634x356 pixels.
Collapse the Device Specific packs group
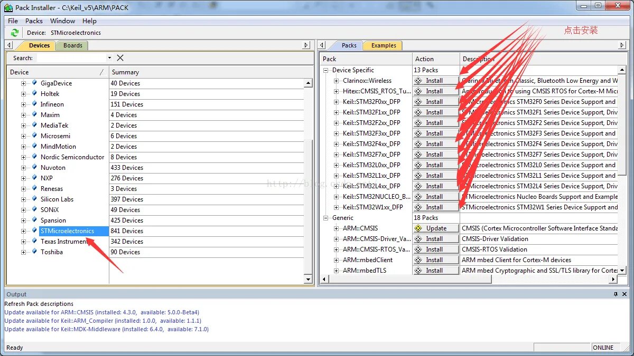point(327,70)
